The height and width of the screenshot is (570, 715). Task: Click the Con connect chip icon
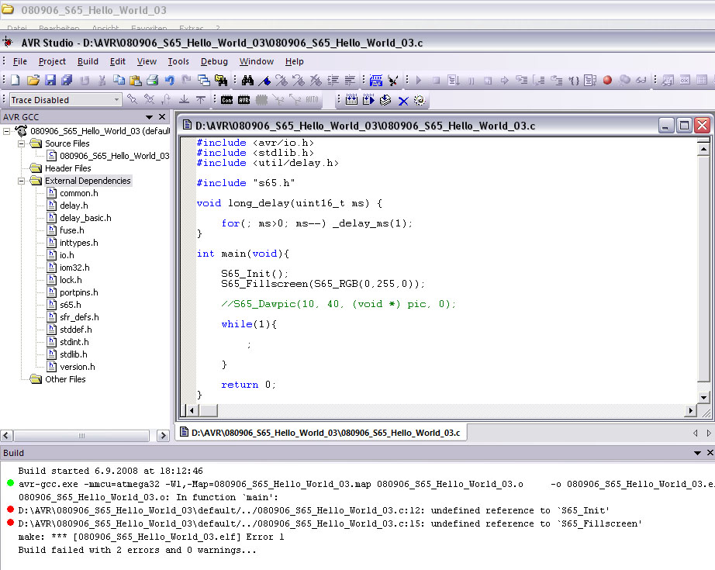point(226,100)
